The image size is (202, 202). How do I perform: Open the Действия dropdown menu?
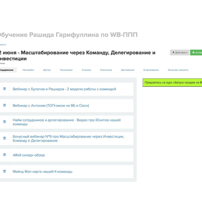tap(180, 53)
